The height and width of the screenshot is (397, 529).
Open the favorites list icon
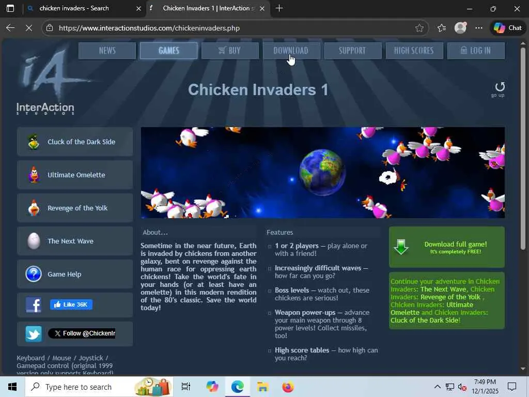pyautogui.click(x=441, y=28)
